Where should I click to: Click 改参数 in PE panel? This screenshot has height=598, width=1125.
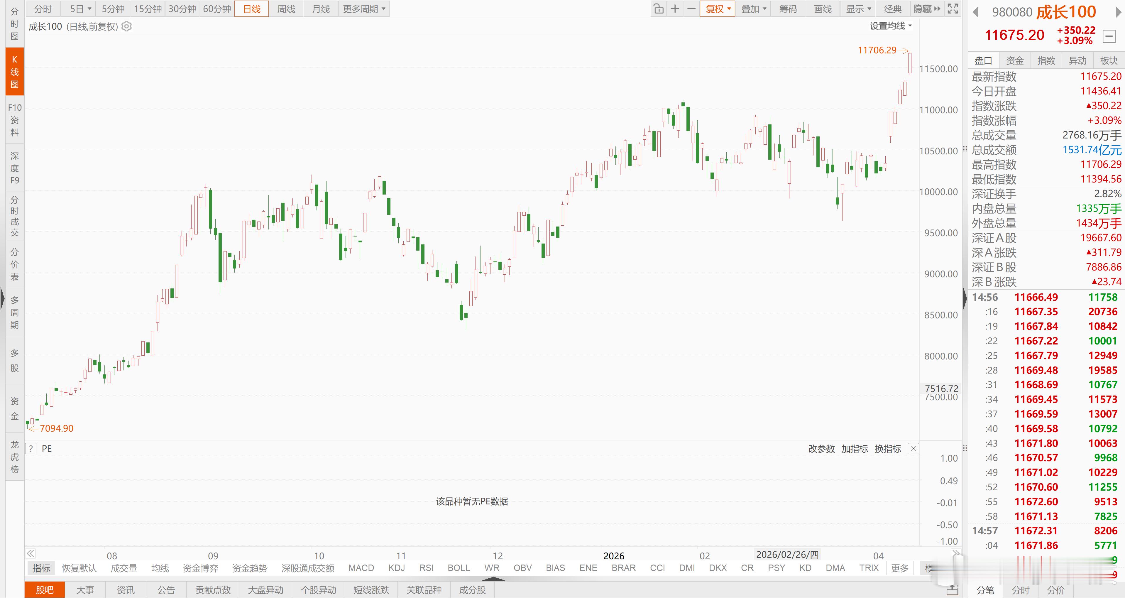point(821,449)
